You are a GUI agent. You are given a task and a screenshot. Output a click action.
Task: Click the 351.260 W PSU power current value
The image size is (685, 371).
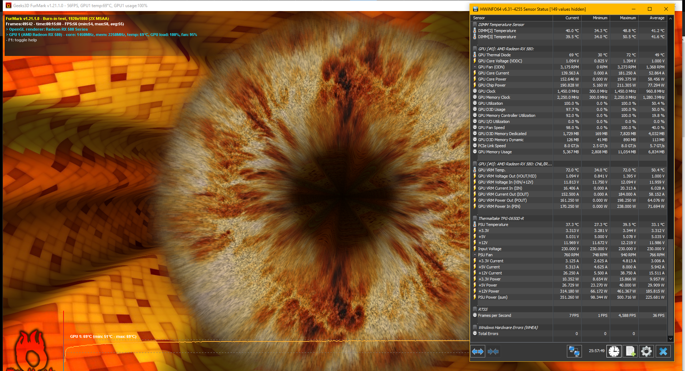click(569, 297)
